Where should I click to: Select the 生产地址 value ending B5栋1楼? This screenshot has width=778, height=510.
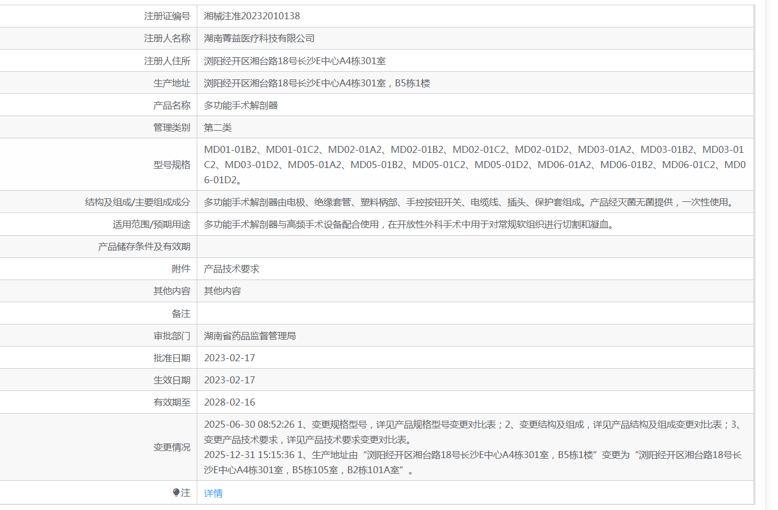(x=317, y=83)
